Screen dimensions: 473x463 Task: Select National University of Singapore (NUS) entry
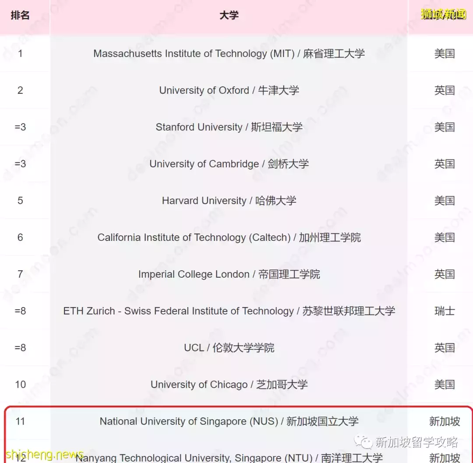coord(229,422)
